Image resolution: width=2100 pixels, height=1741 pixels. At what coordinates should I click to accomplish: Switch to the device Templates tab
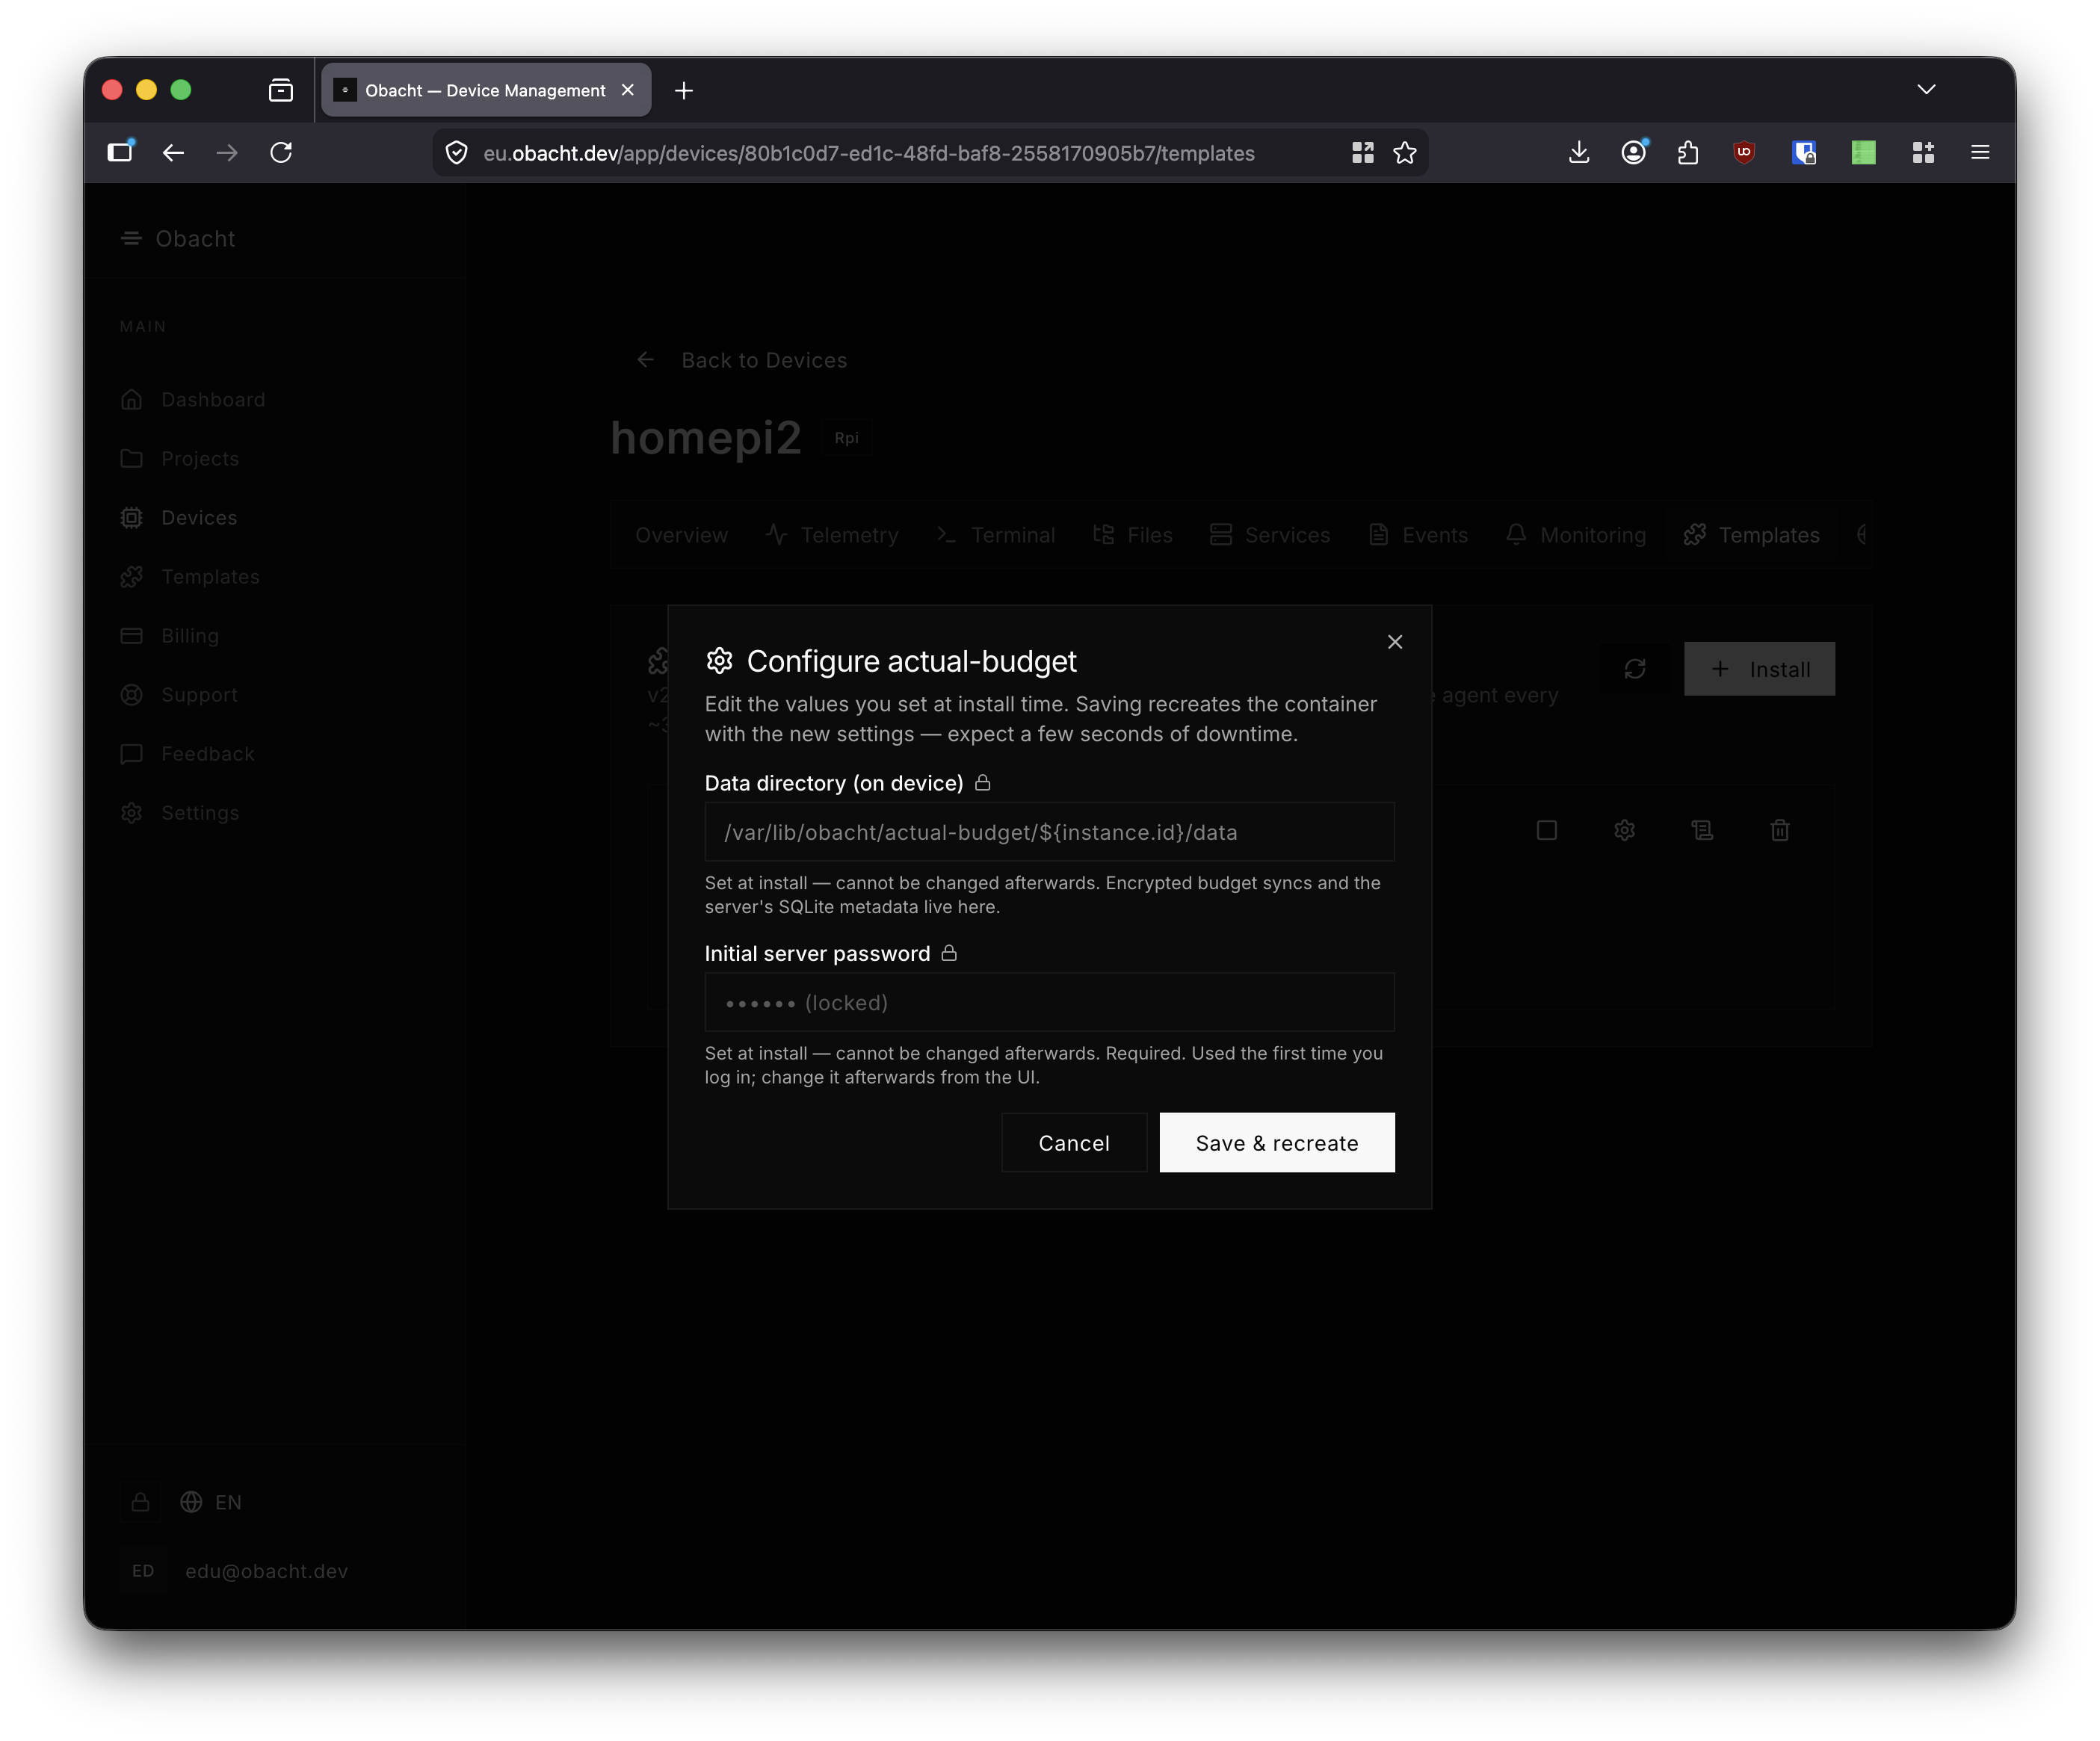click(1752, 535)
